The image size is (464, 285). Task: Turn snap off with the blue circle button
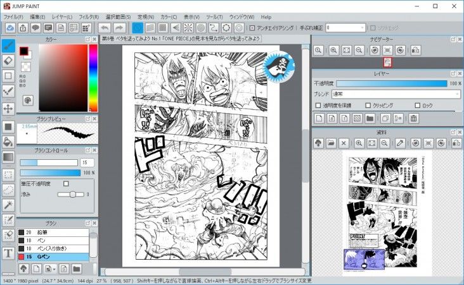click(x=138, y=28)
